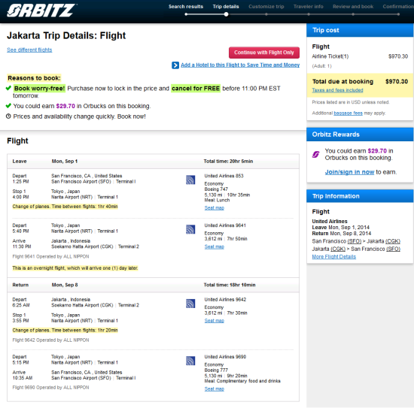Open Seat map for United Airlines 853
The height and width of the screenshot is (408, 414).
coord(214,208)
